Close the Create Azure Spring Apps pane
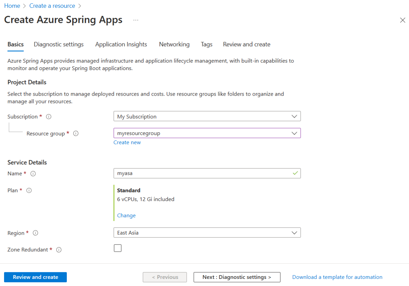The width and height of the screenshot is (409, 286). tap(403, 20)
